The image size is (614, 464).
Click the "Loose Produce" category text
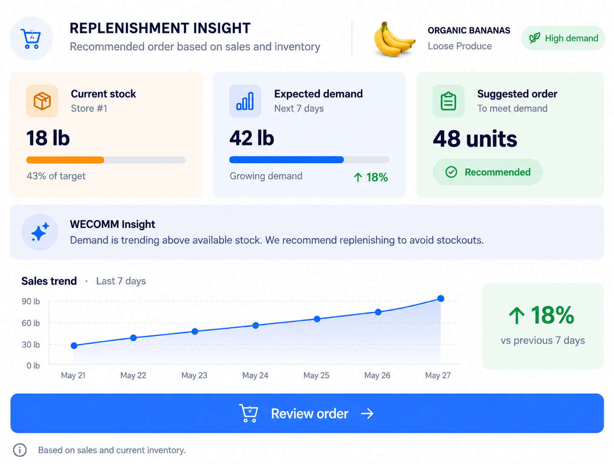point(460,46)
